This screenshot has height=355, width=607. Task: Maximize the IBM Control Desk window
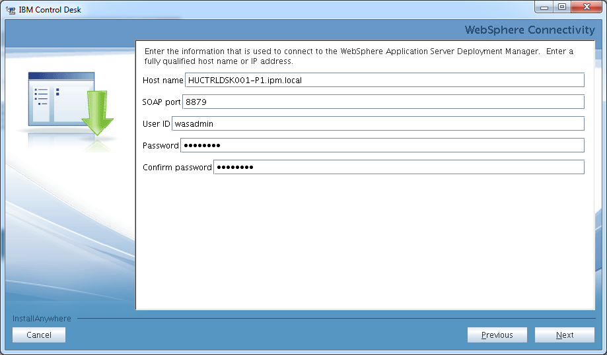point(561,7)
